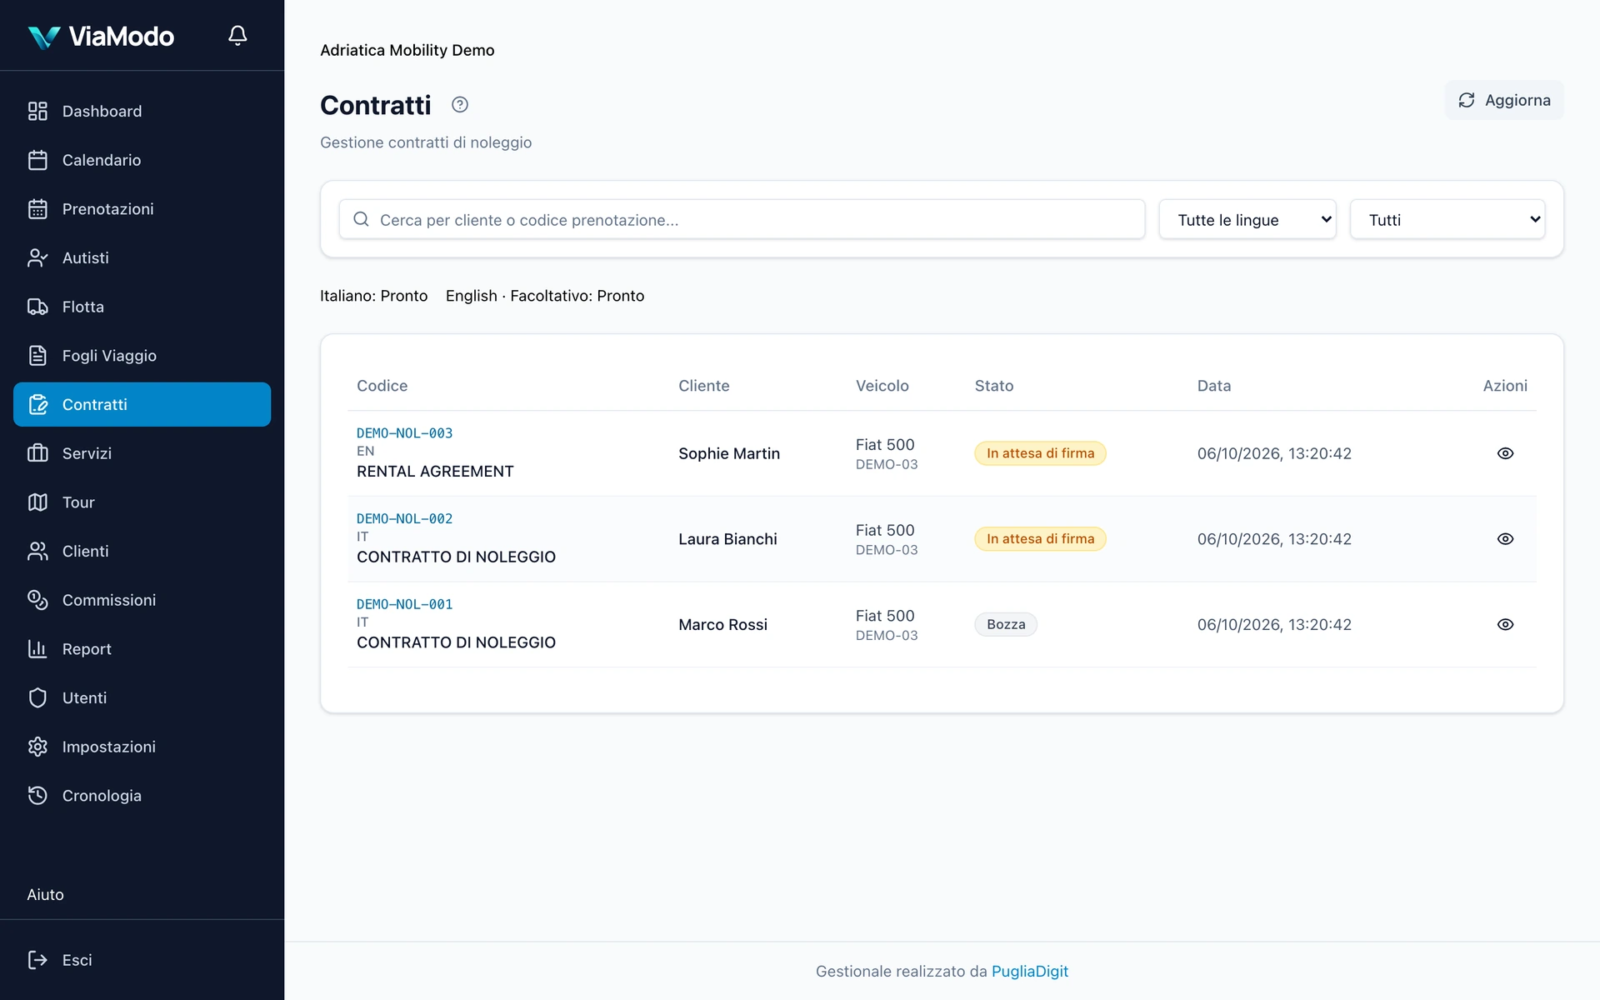This screenshot has width=1600, height=1000.
Task: Go to Dashboard in sidebar
Action: (142, 111)
